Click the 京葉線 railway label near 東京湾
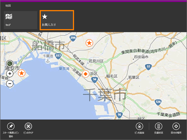 [77, 72]
